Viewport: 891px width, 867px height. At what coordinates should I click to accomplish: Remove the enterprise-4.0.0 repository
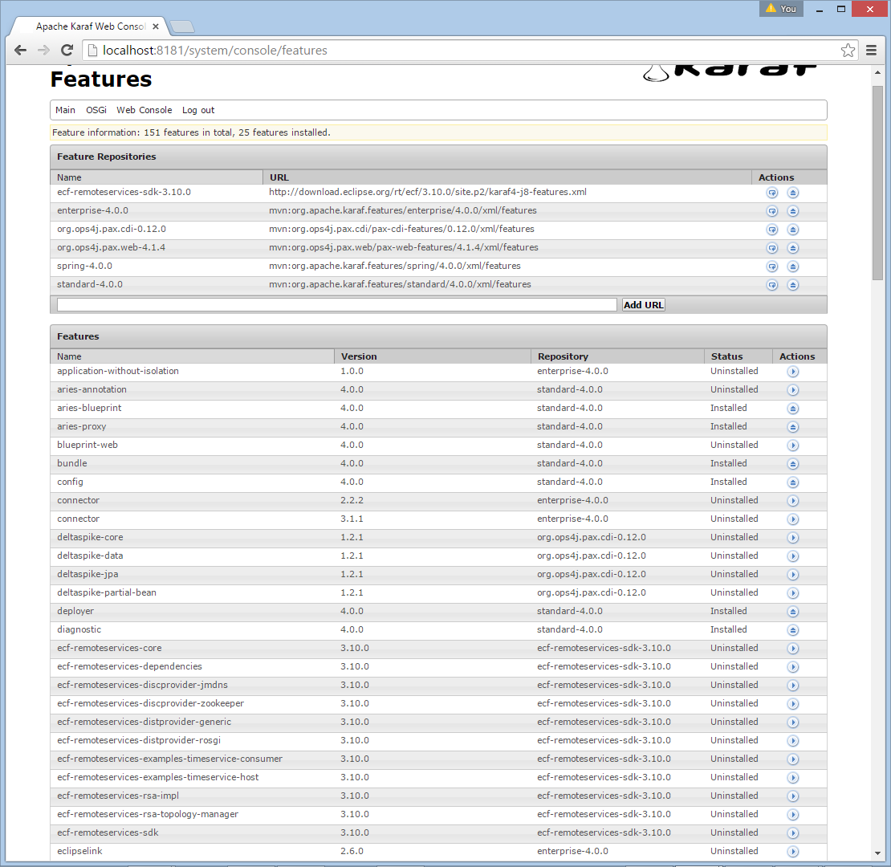pyautogui.click(x=793, y=211)
